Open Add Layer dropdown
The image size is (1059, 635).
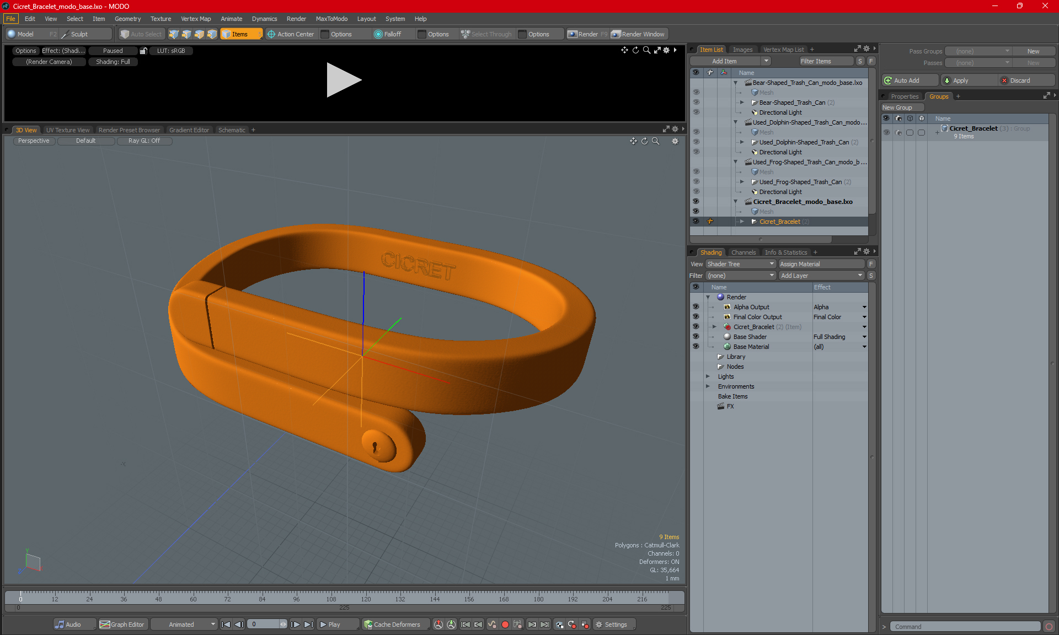[x=822, y=276]
